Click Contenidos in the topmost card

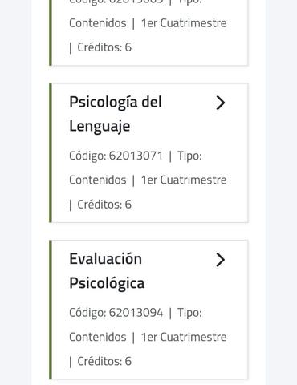pos(98,23)
